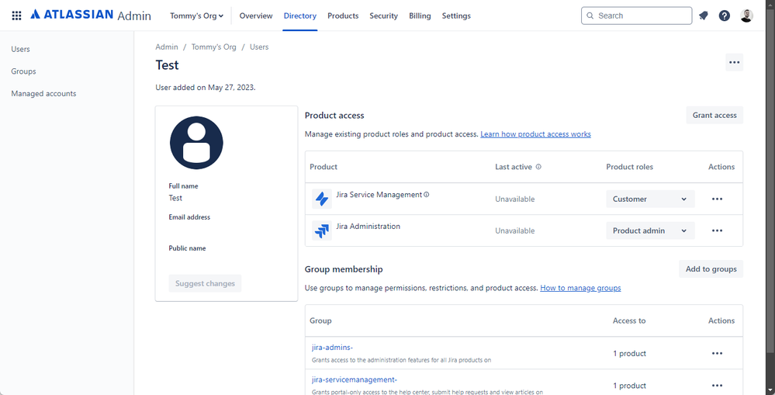Click the Test page heading
This screenshot has height=395, width=775.
coord(167,65)
